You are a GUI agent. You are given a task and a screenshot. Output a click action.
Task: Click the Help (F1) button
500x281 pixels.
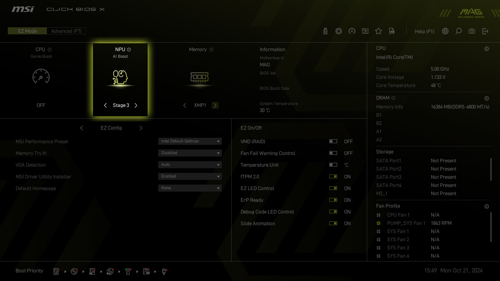coord(424,32)
